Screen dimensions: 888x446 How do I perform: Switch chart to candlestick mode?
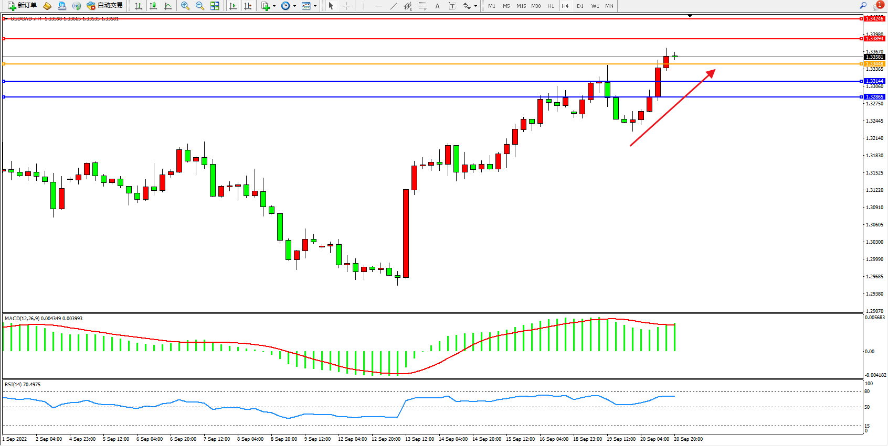(x=153, y=6)
